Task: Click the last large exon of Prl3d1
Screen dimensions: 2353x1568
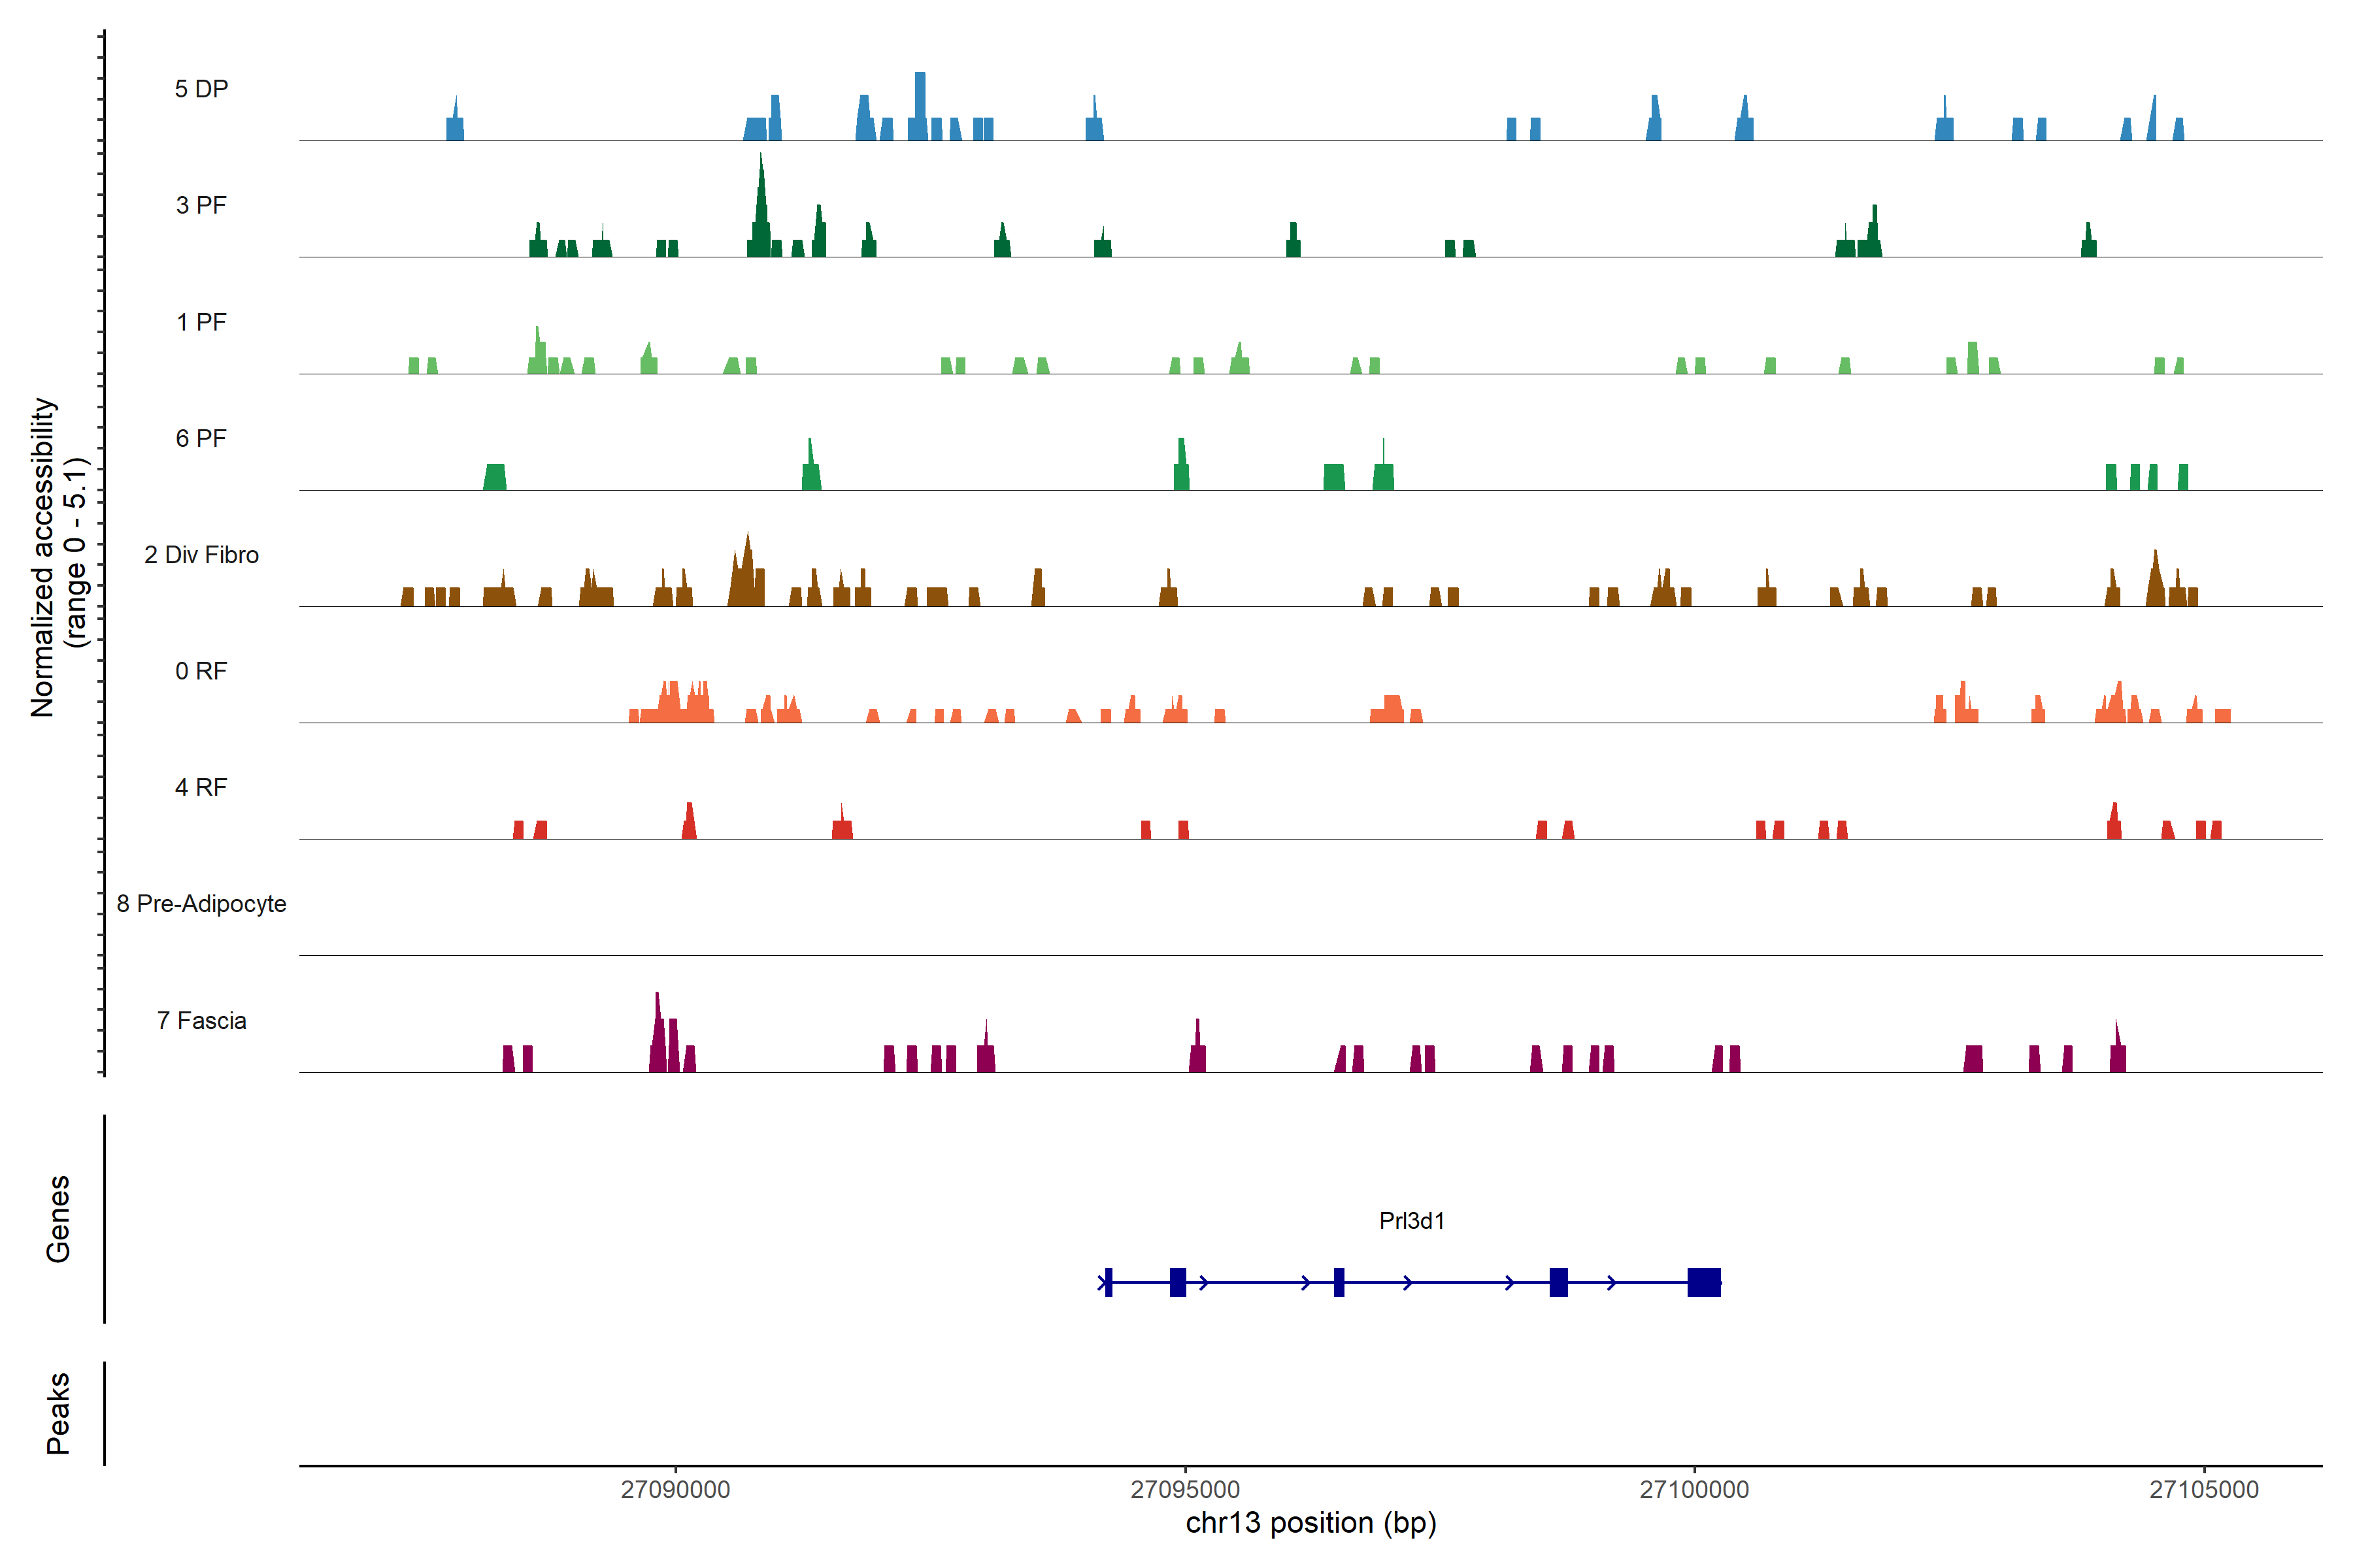Action: pos(1704,1282)
